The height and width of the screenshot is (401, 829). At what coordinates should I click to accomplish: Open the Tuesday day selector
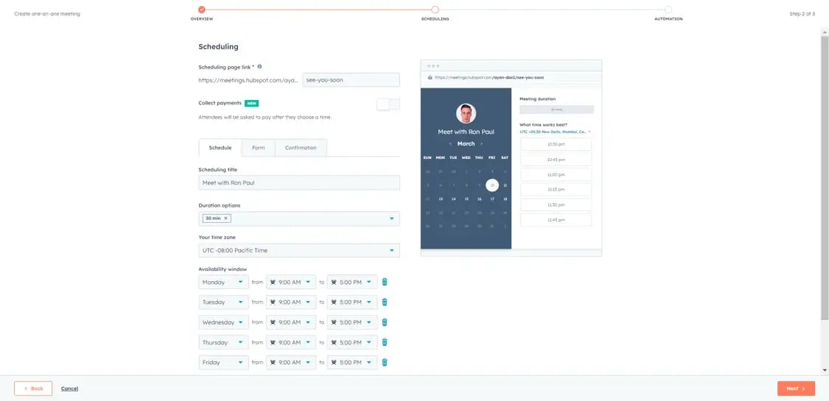pos(223,302)
